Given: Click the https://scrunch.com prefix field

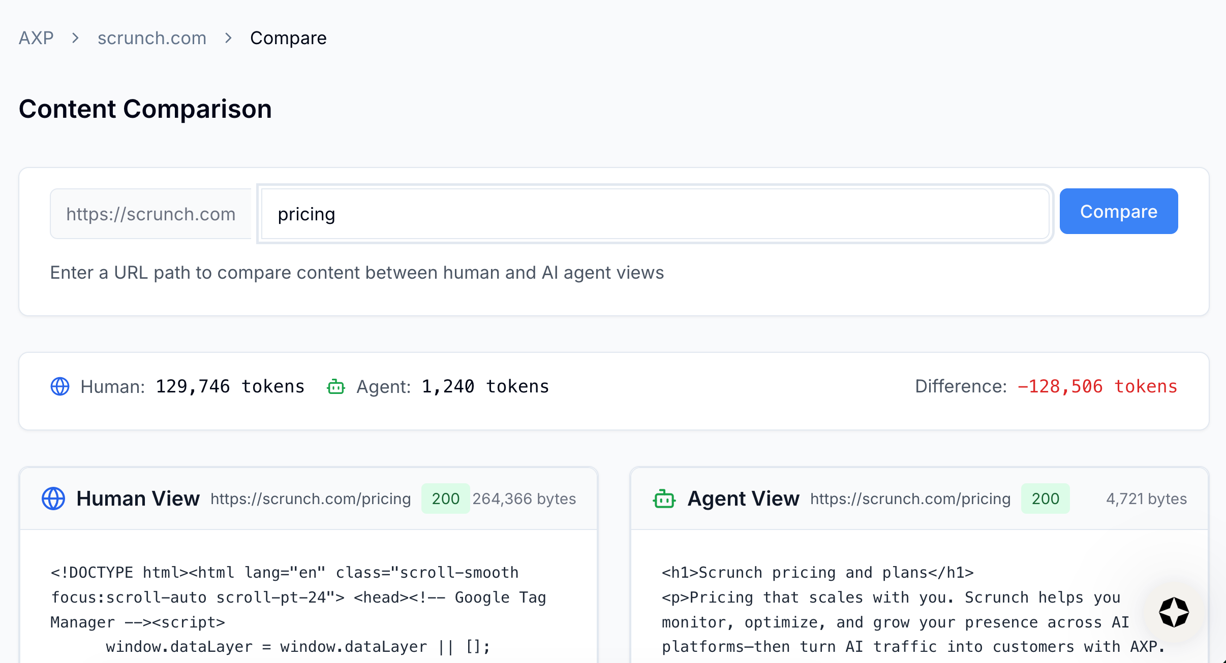Looking at the screenshot, I should tap(151, 214).
